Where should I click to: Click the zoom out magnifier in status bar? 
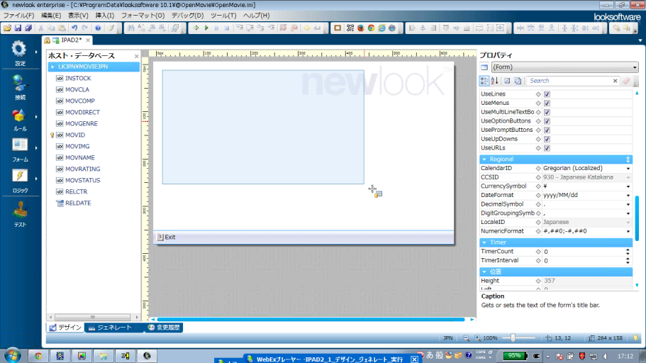click(466, 338)
